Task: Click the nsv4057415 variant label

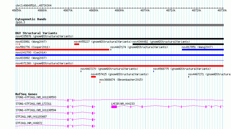Action: pos(120,74)
